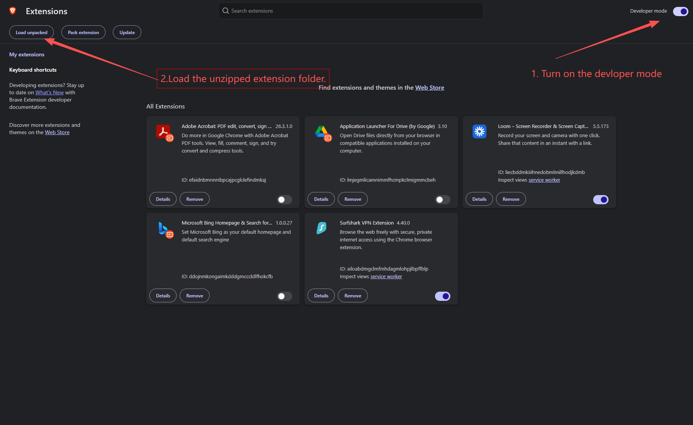The width and height of the screenshot is (693, 425).
Task: Click the Microsoft Bing Homepage extension title
Action: (227, 223)
